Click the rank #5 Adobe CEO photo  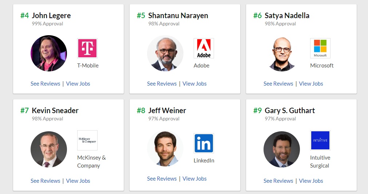pos(165,53)
